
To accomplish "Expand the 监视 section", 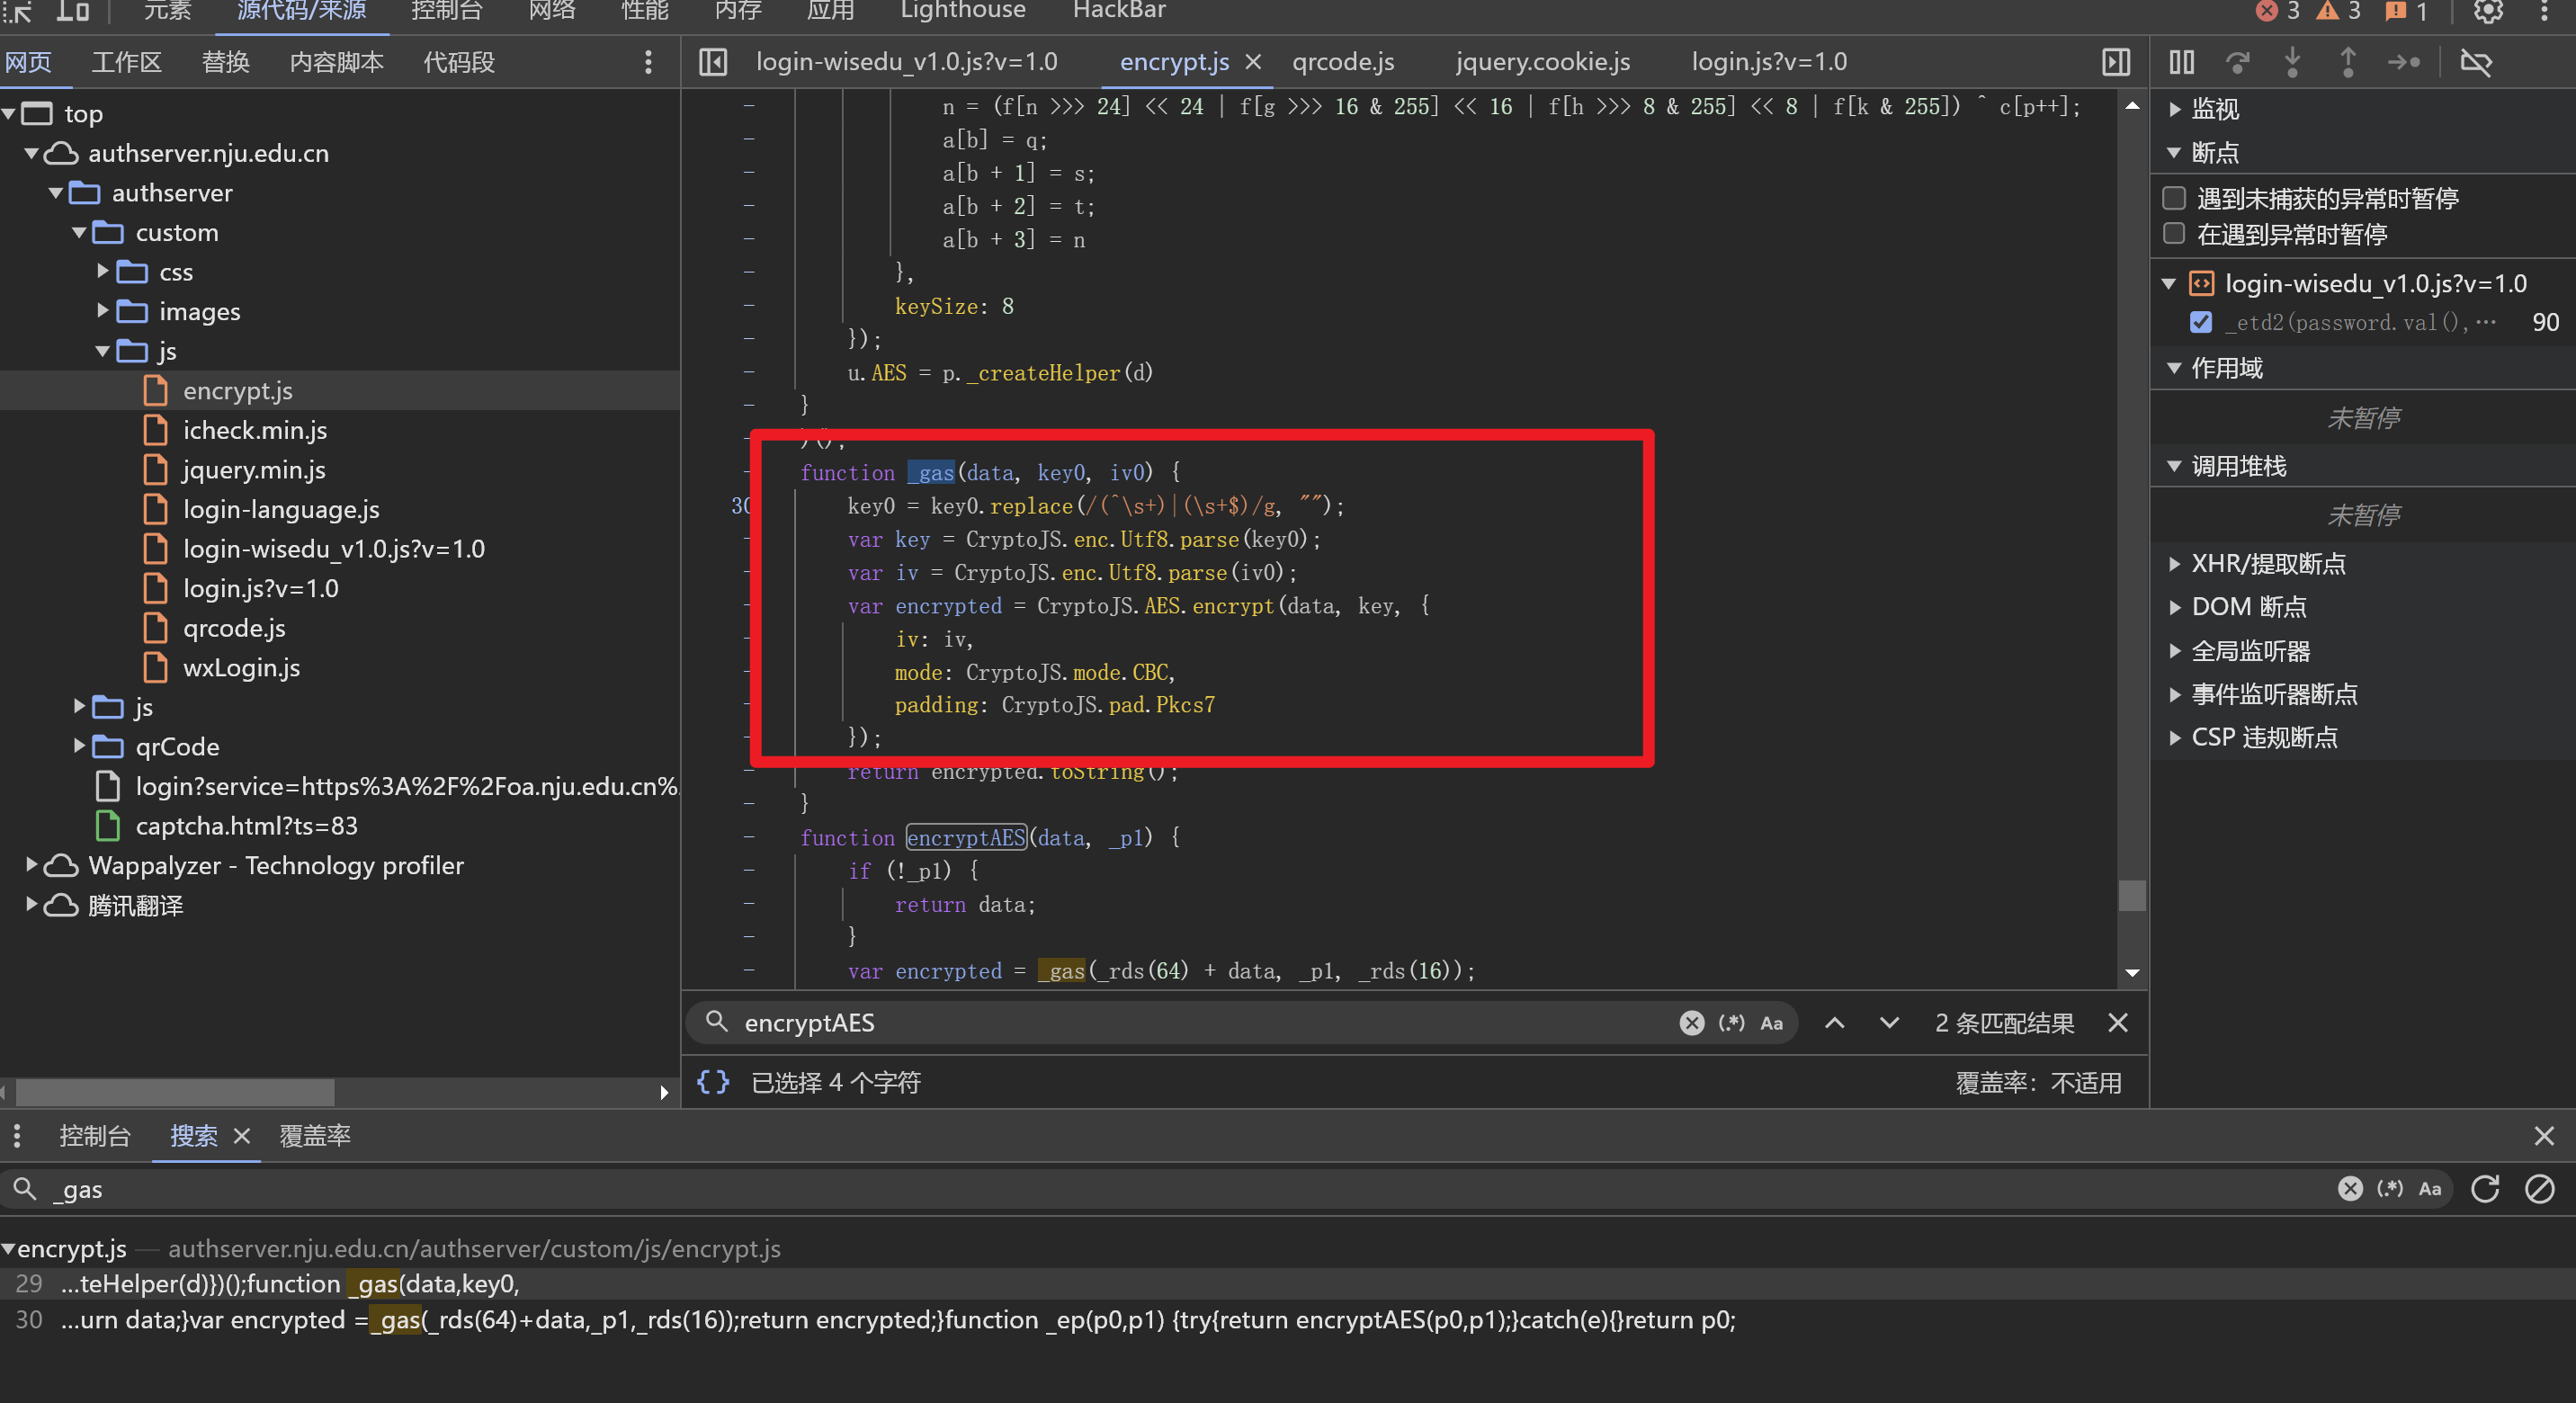I will [x=2174, y=109].
